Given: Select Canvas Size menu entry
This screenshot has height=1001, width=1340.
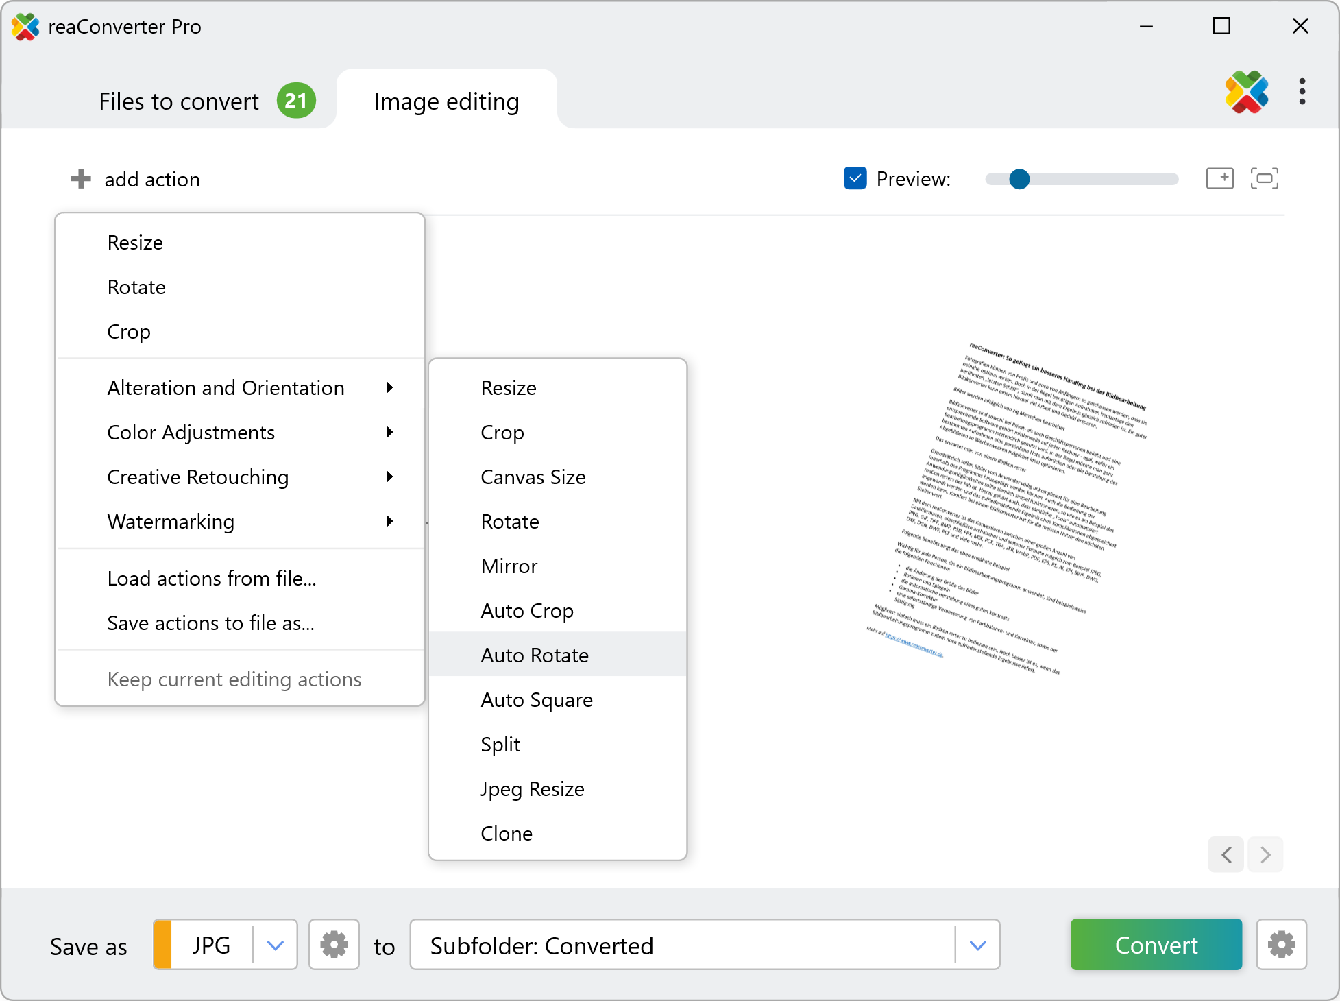Looking at the screenshot, I should [x=533, y=477].
